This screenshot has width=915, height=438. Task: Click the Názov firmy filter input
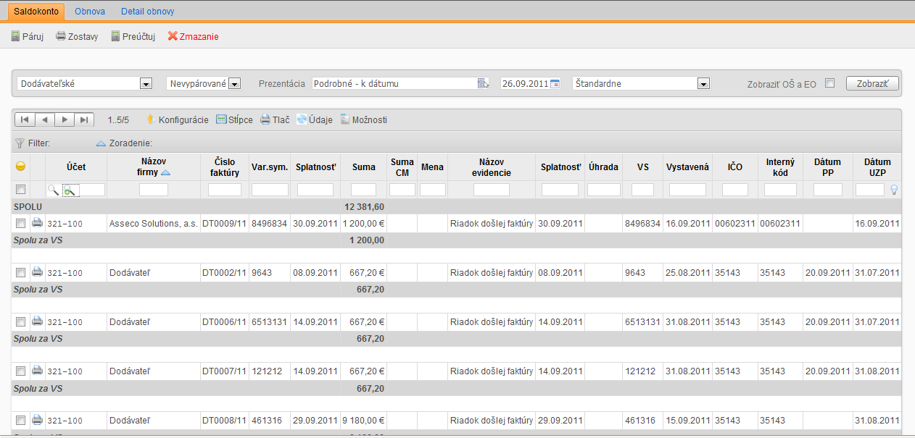point(154,190)
